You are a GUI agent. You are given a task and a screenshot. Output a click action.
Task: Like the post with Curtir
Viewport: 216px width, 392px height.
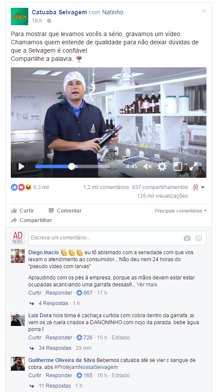[x=23, y=211]
